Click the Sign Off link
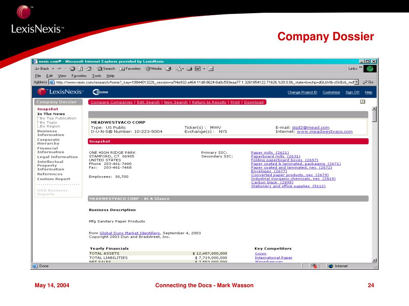 tap(352, 92)
